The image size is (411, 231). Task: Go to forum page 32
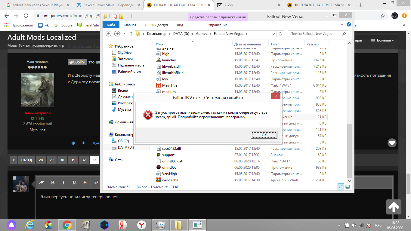click(x=84, y=160)
